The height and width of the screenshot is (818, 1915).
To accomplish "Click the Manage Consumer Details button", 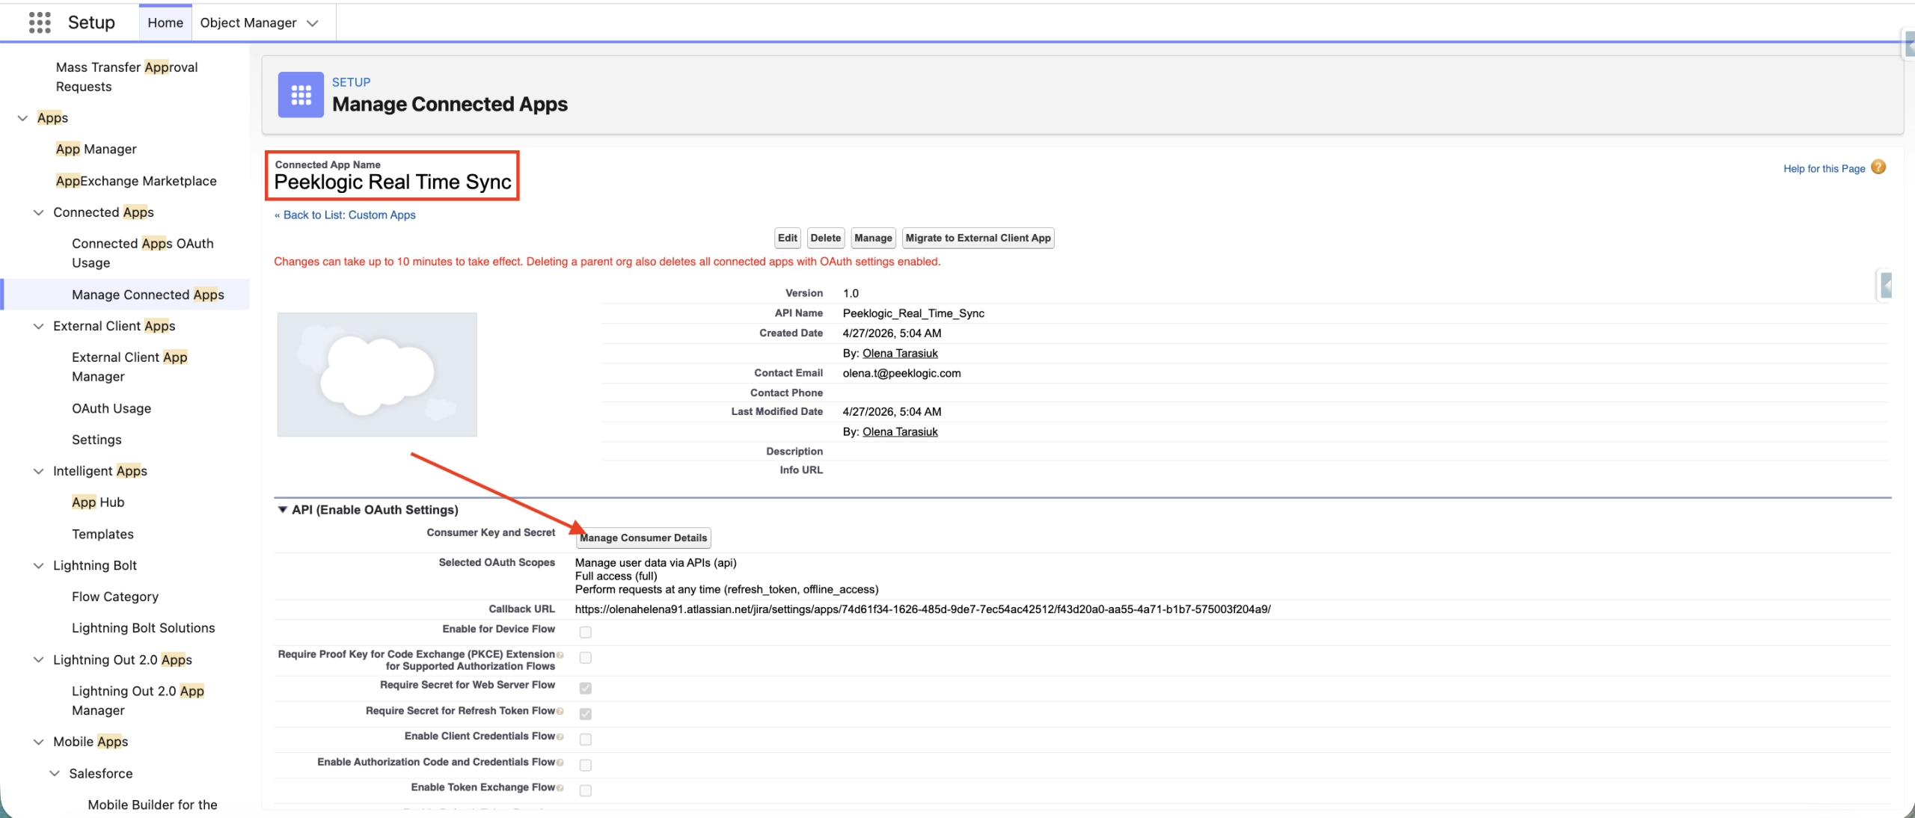I will click(643, 538).
